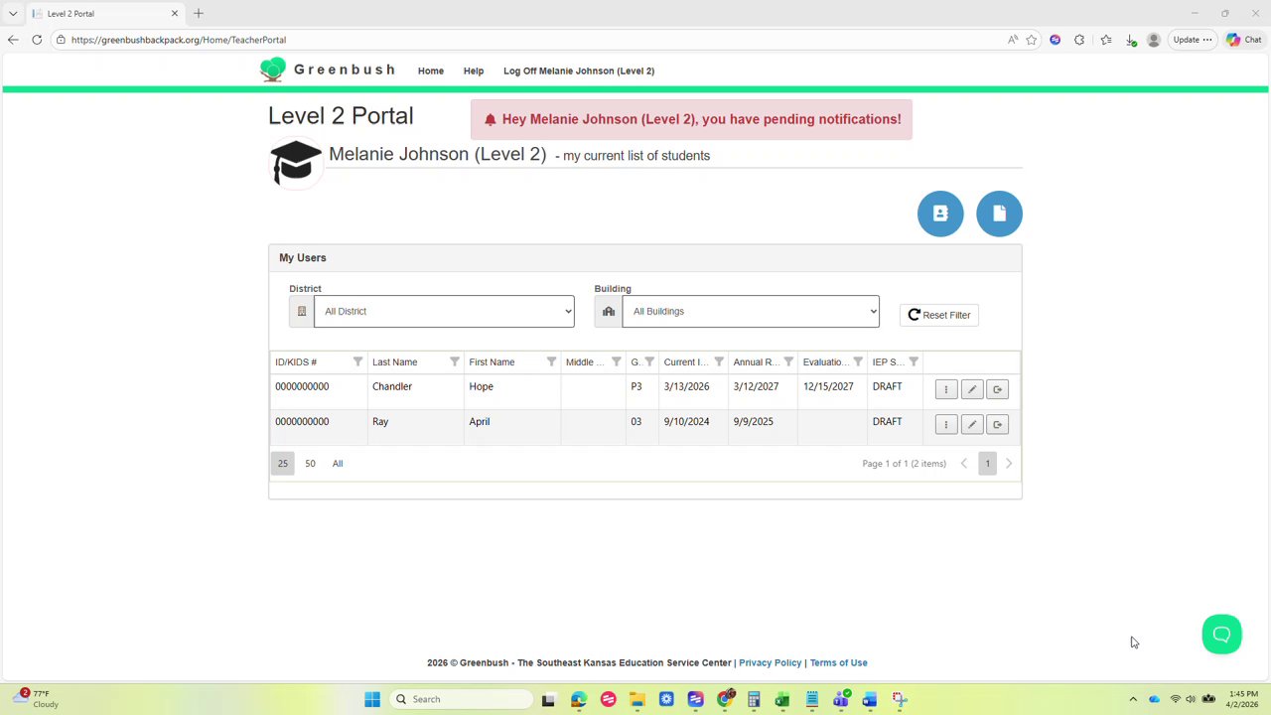Click the pencil edit icon for April Ray
The width and height of the screenshot is (1271, 715).
[x=972, y=425]
